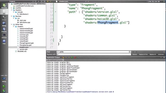Viewport: 166px width, 93px height.
Task: Click Replace & Find button
Action: [x=143, y=55]
